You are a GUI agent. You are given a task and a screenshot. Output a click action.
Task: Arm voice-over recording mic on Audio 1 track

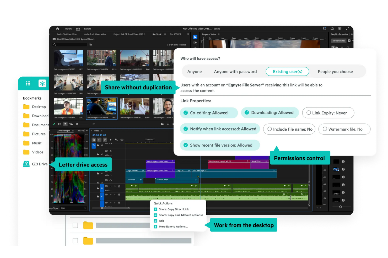point(118,186)
